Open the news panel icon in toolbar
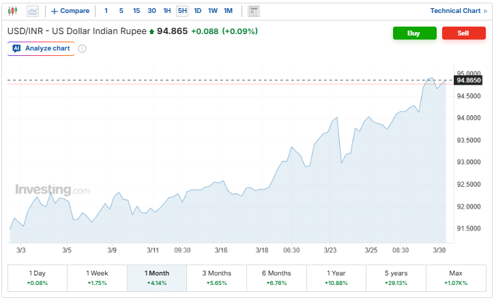 coord(254,11)
